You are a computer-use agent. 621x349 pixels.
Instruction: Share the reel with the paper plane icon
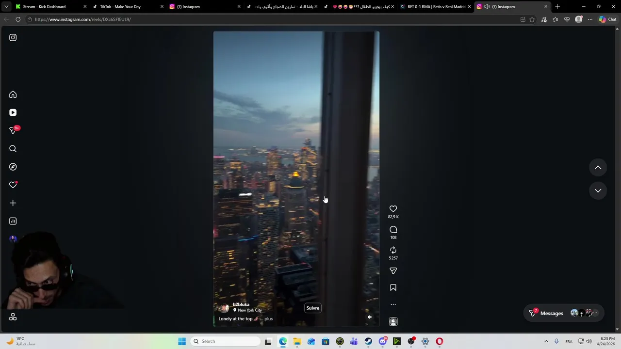click(393, 271)
